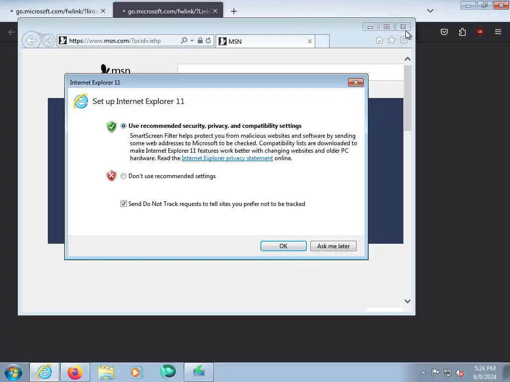Click the IE back arrow button
The image size is (510, 382).
[31, 41]
